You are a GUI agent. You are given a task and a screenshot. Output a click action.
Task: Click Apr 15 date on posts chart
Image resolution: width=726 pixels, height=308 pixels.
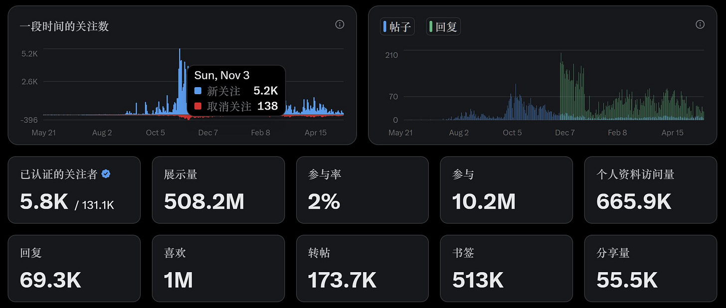[672, 133]
